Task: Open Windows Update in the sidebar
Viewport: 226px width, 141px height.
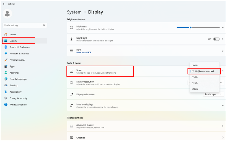Action: pos(18,105)
